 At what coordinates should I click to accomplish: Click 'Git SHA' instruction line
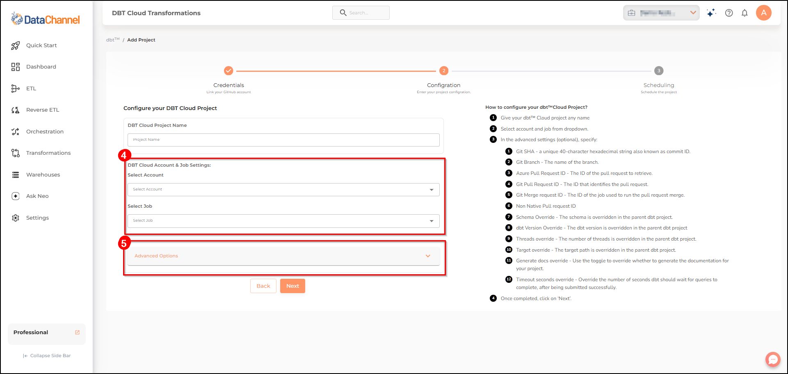tap(603, 151)
